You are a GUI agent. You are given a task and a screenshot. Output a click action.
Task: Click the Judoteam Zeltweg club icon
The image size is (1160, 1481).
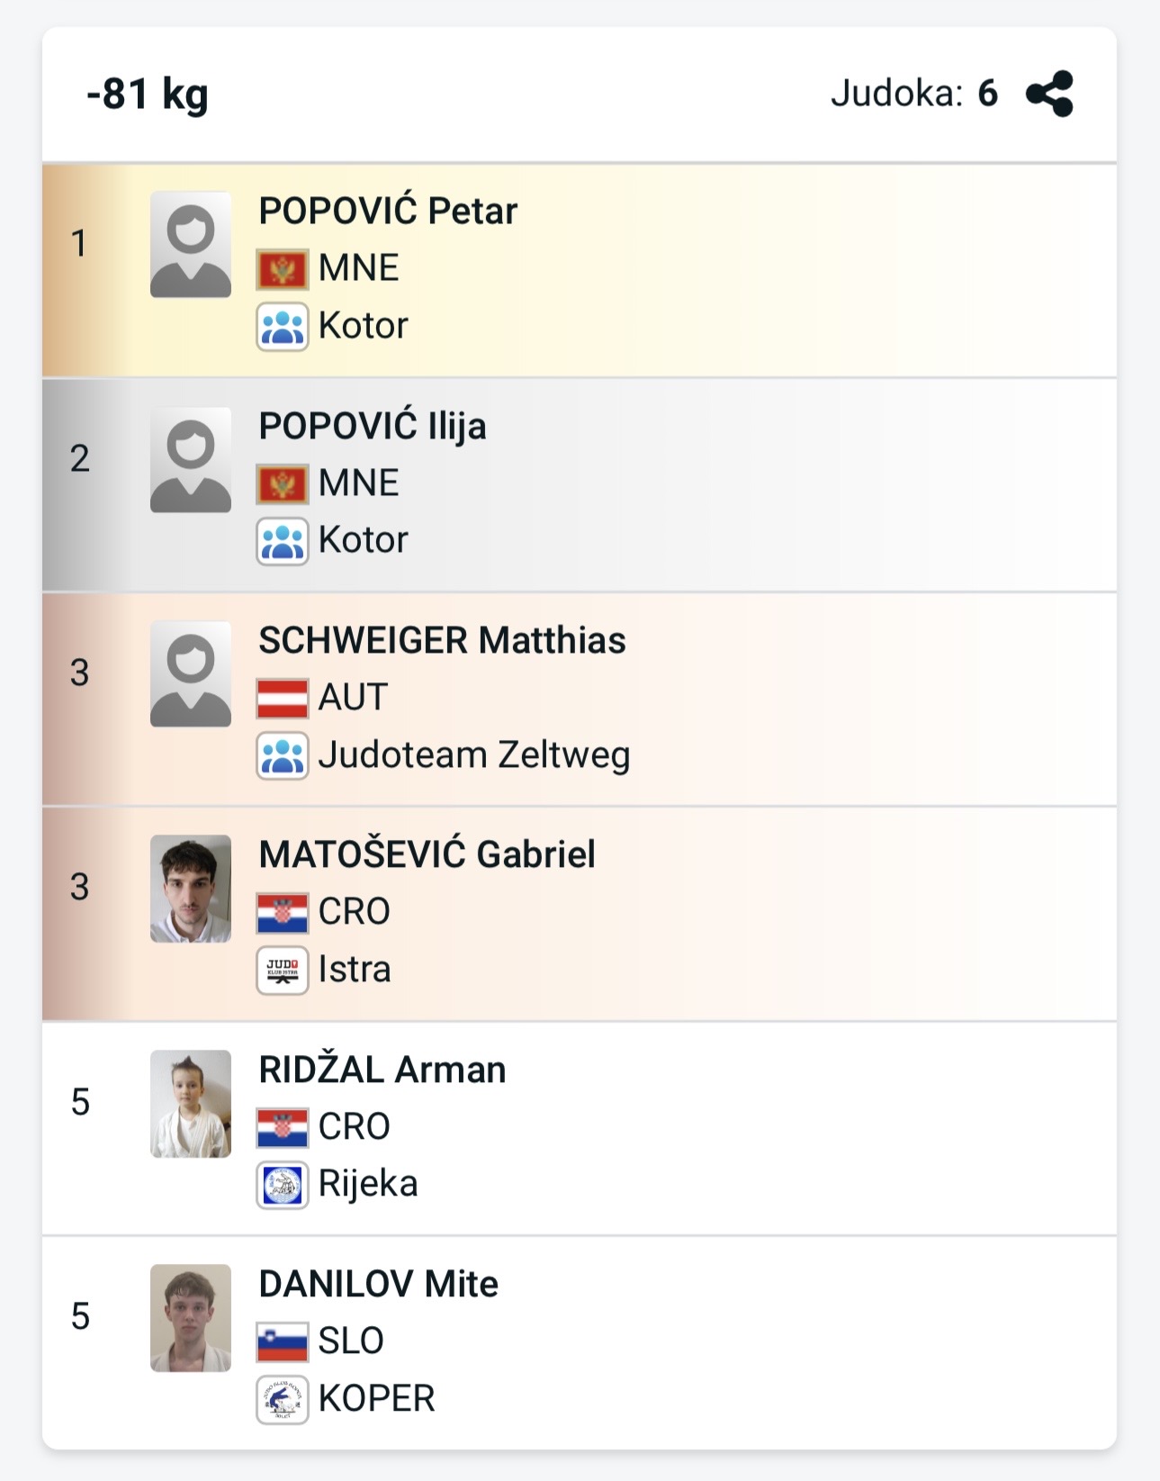coord(283,755)
